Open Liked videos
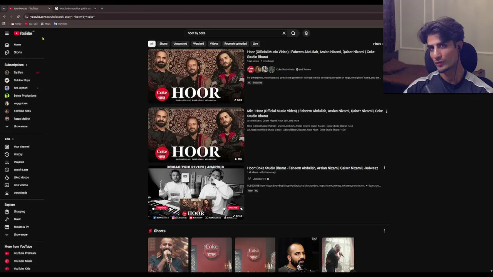Image resolution: width=493 pixels, height=277 pixels. tap(22, 177)
